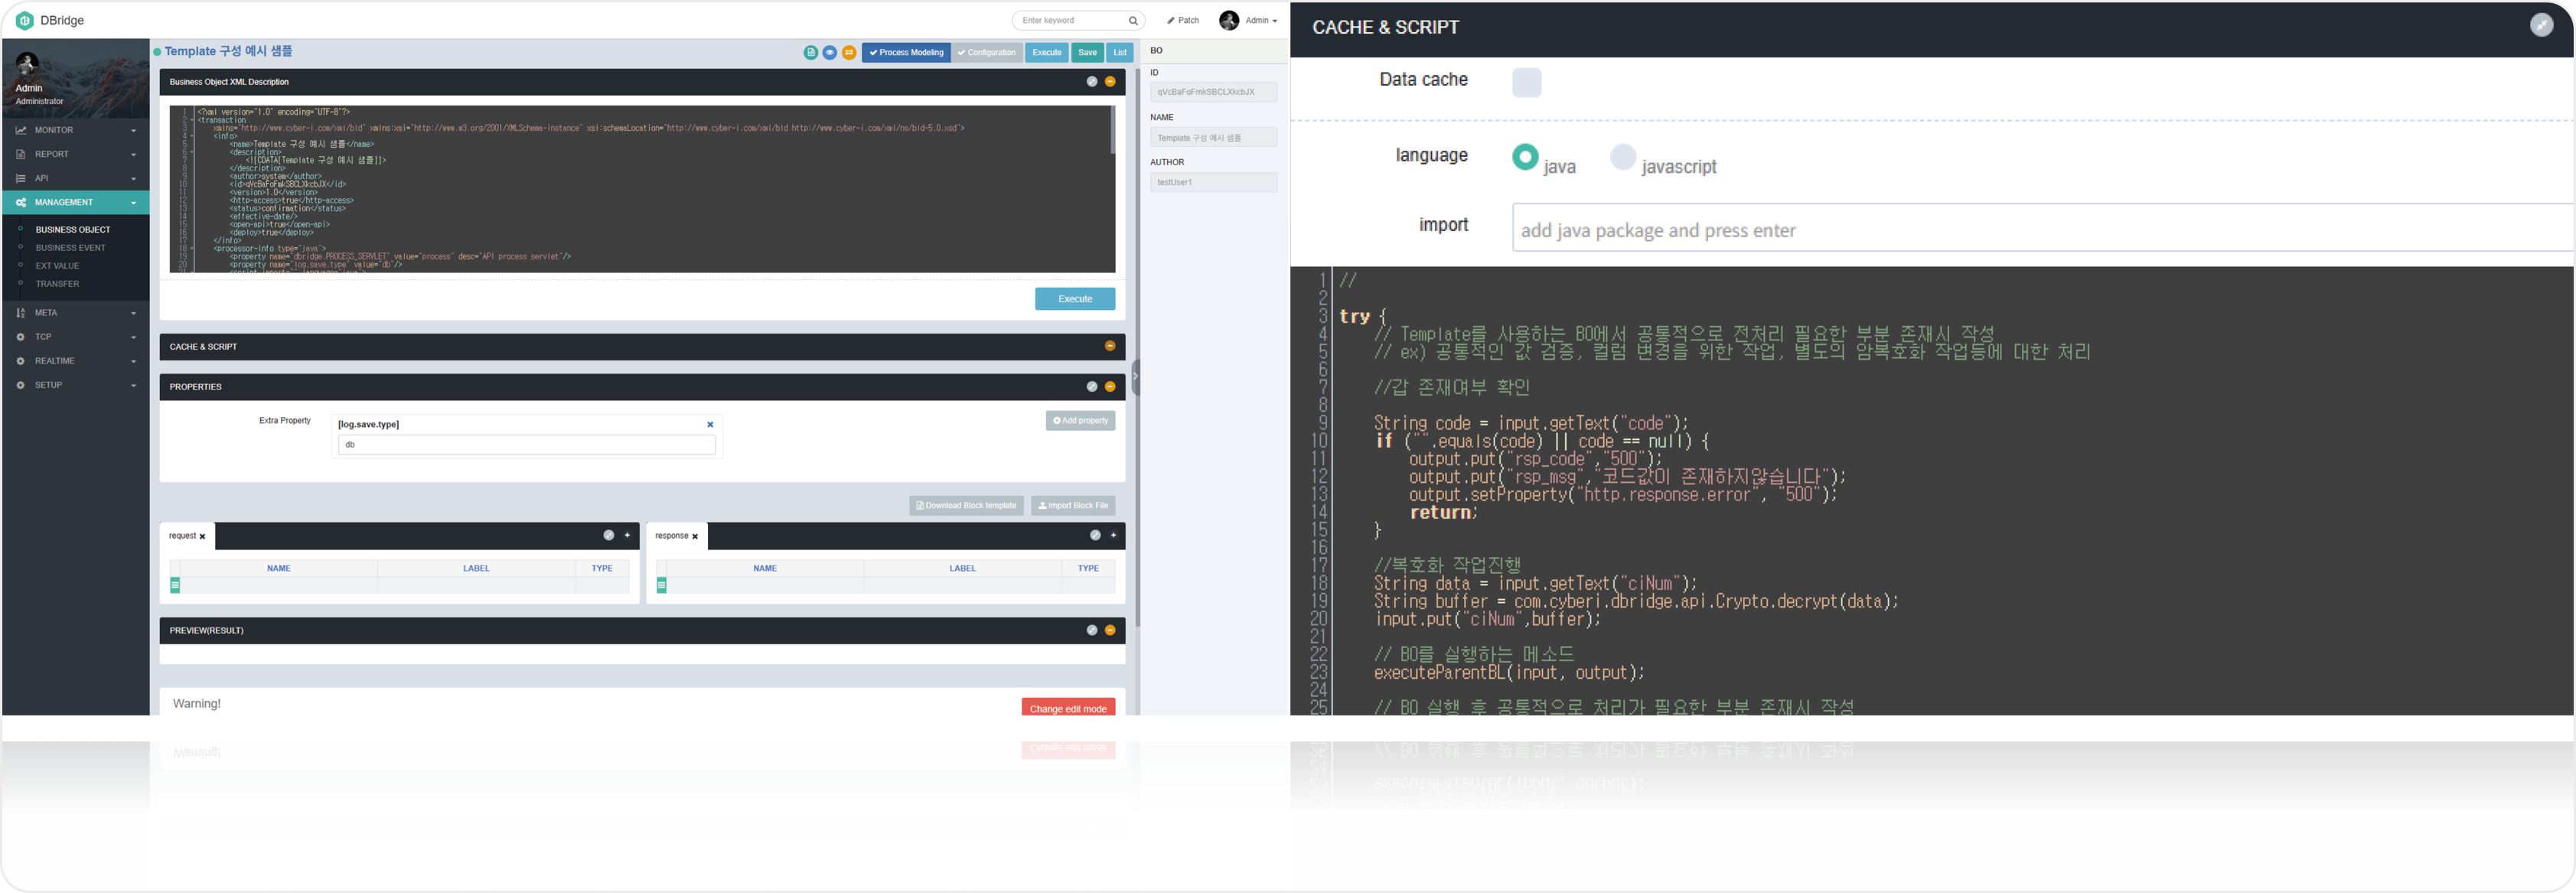The image size is (2576, 893).
Task: Click the green Save button
Action: point(1087,52)
